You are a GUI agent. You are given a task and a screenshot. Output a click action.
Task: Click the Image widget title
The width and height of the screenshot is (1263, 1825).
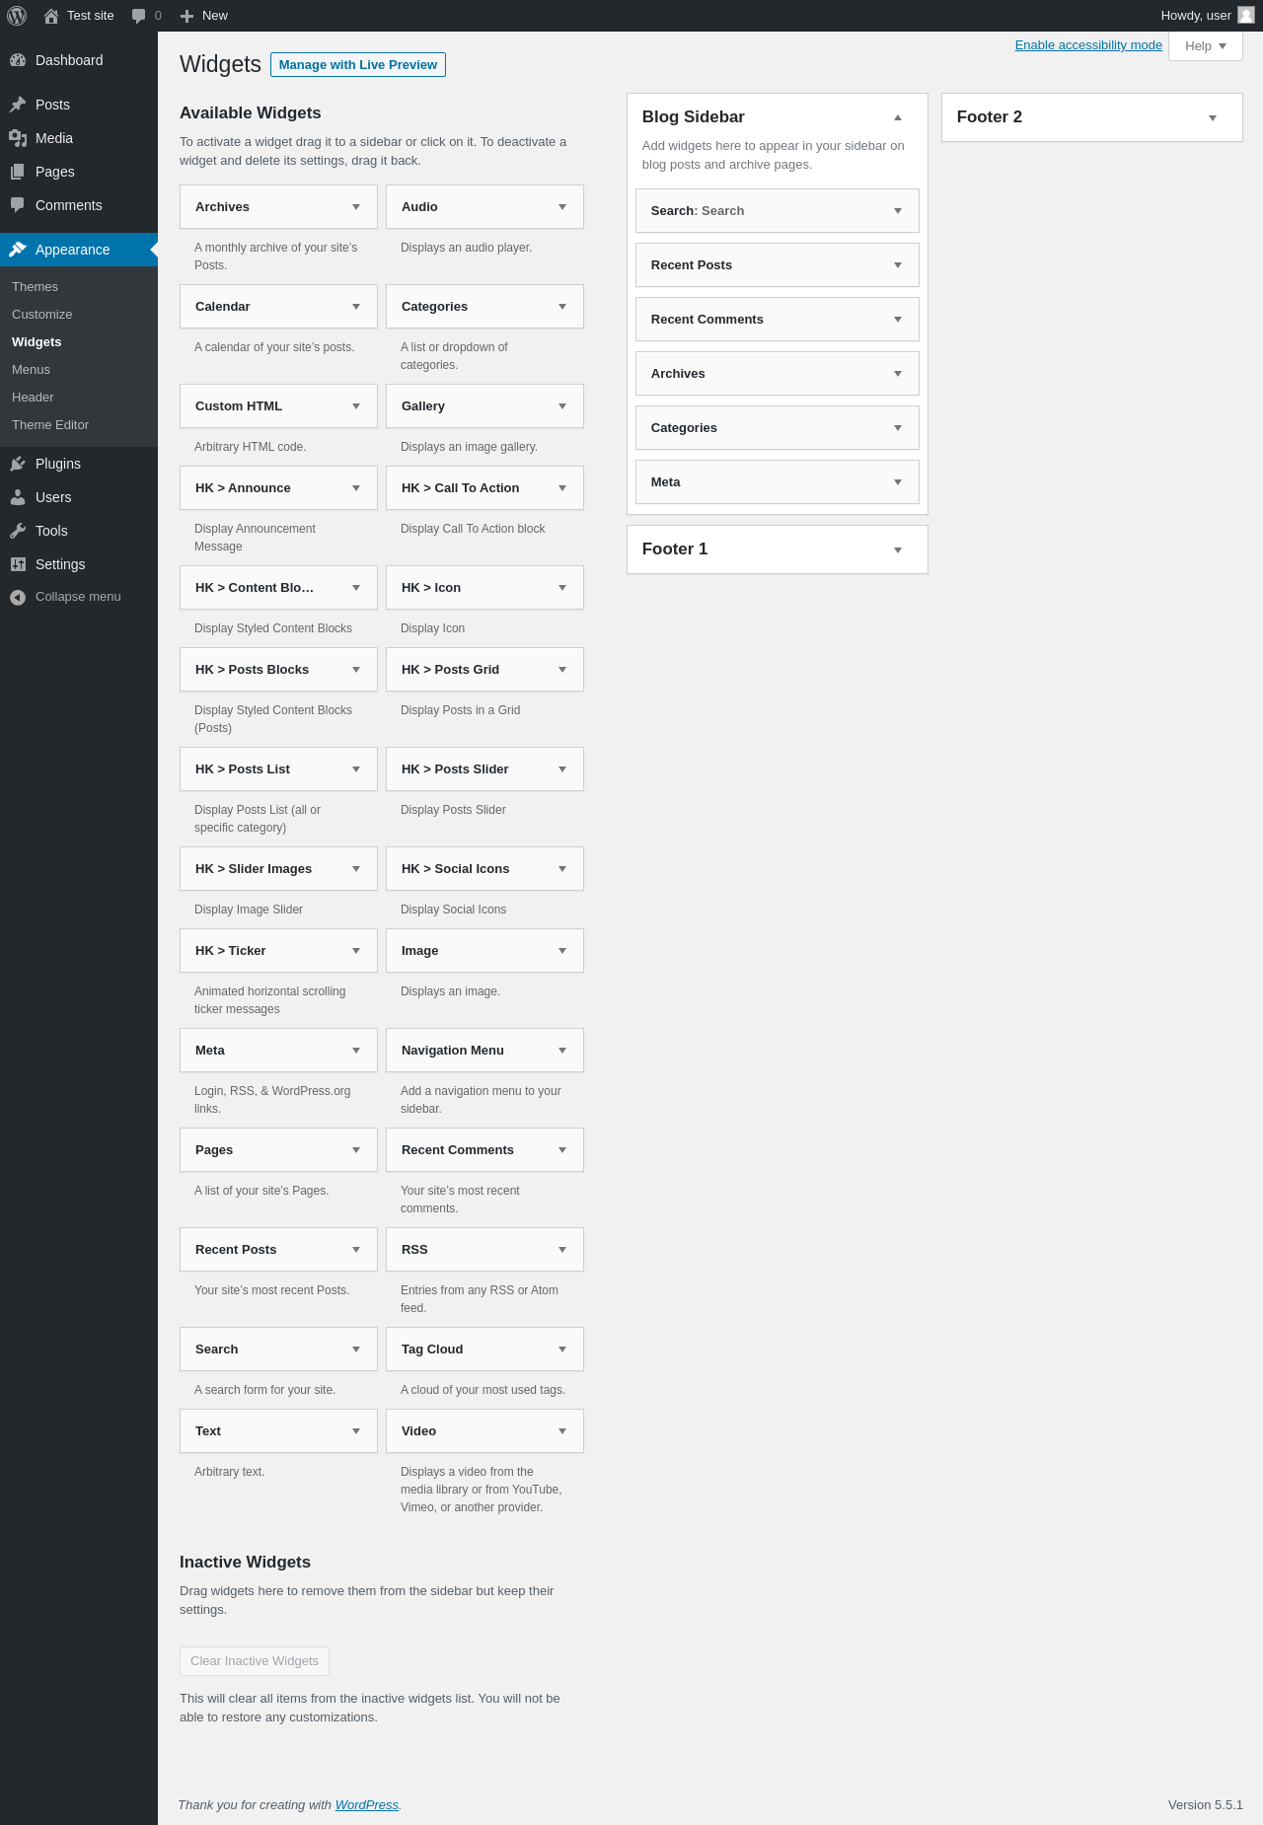[420, 951]
